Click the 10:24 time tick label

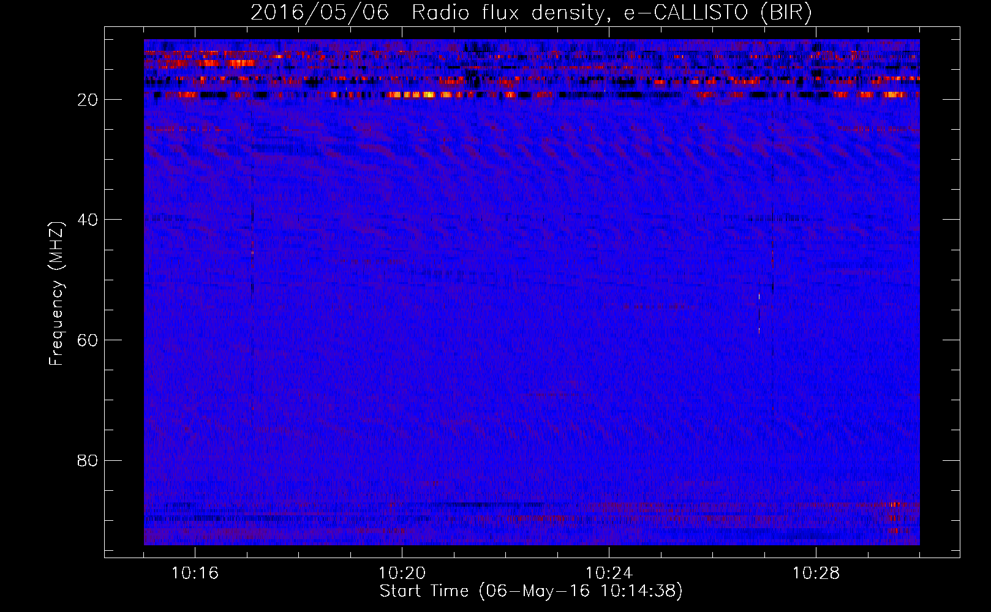tap(609, 573)
